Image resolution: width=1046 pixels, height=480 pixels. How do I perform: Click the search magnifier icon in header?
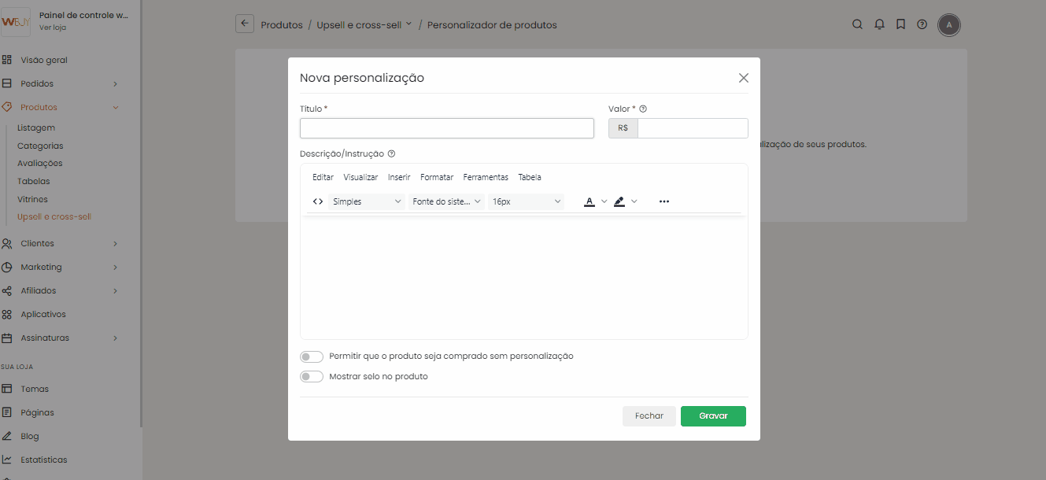(858, 24)
